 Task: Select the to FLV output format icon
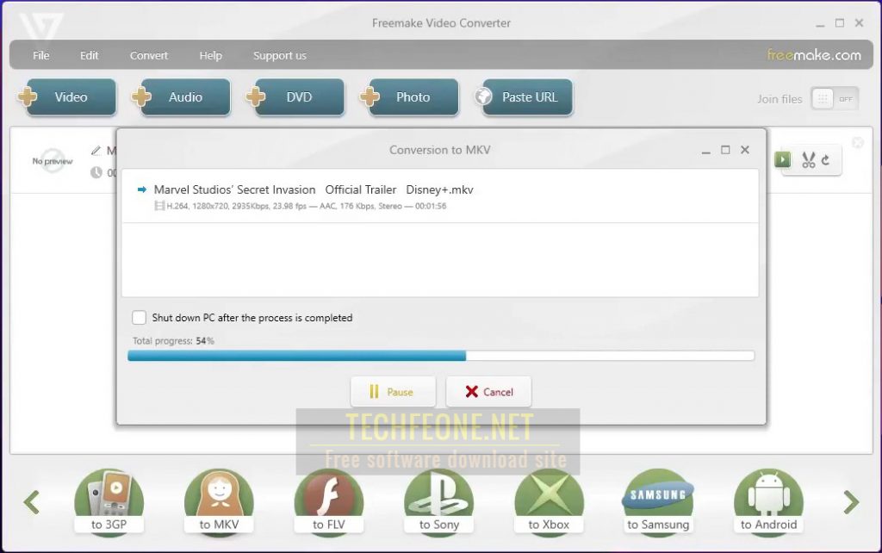329,502
